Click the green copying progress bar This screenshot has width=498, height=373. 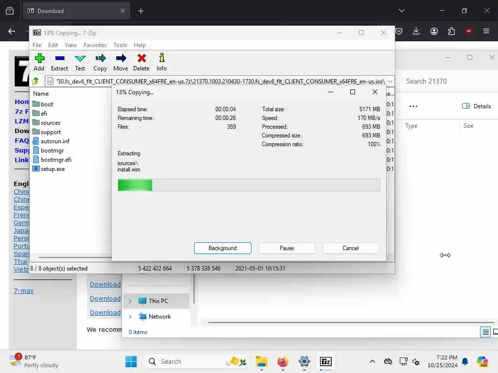[249, 185]
